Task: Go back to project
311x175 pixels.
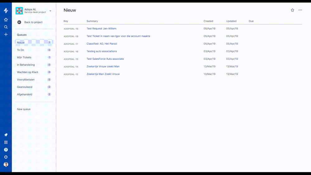Action: tap(33, 22)
